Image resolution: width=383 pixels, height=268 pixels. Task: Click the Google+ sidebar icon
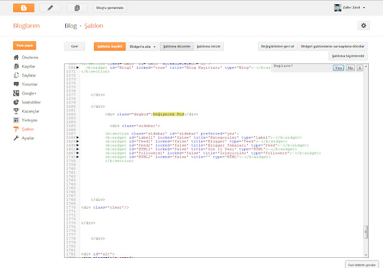[16, 93]
